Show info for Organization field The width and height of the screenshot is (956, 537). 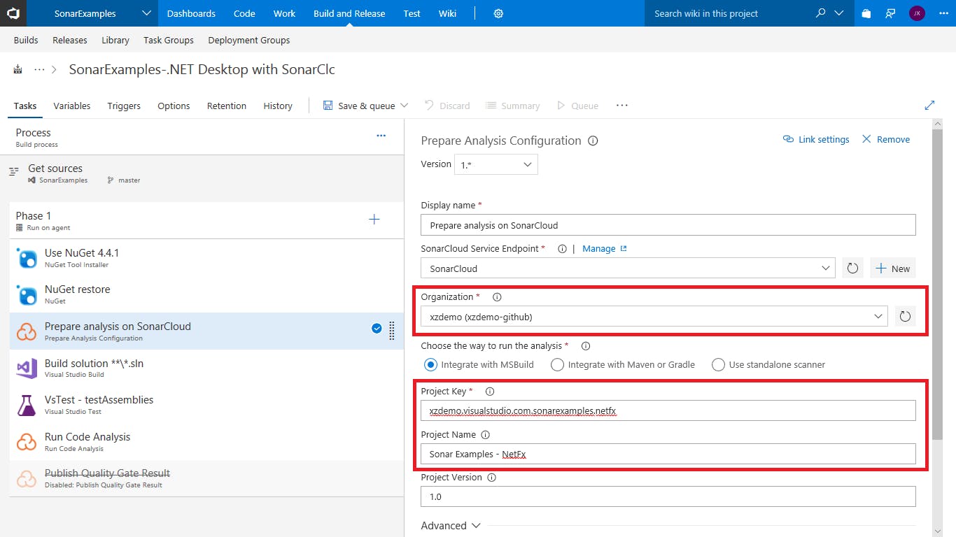coord(497,297)
